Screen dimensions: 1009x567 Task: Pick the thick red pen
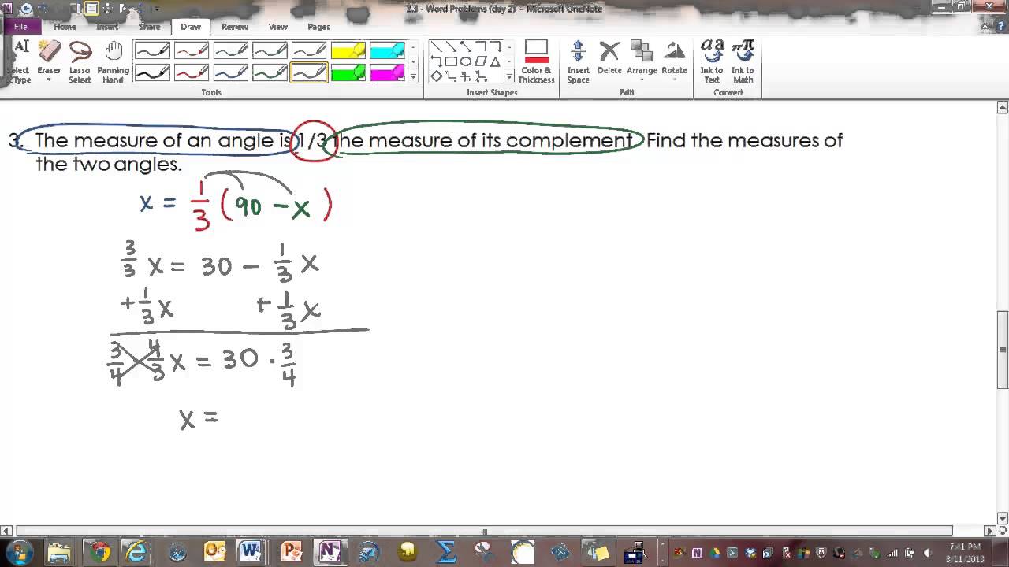click(192, 72)
